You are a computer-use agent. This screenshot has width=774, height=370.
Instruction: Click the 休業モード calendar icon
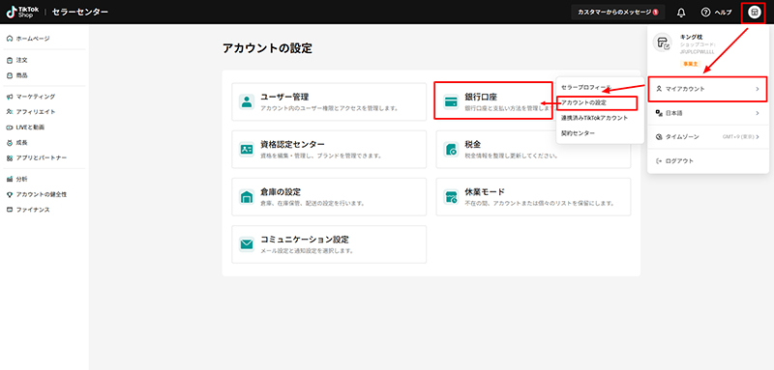tap(451, 197)
